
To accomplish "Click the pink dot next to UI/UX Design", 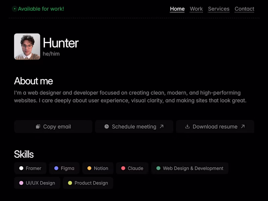I will (21, 183).
